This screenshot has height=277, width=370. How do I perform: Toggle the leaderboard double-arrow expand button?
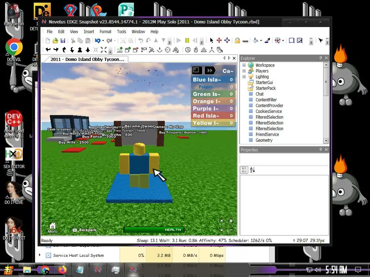pos(210,70)
